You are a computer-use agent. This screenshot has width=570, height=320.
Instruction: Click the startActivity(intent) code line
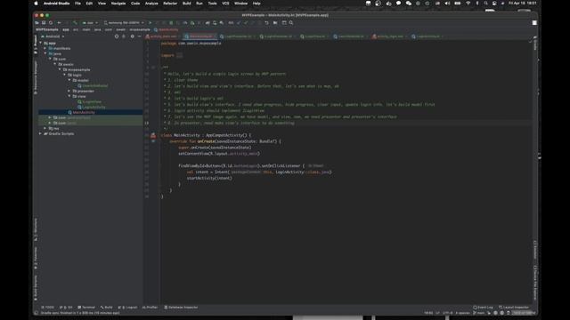coord(209,178)
